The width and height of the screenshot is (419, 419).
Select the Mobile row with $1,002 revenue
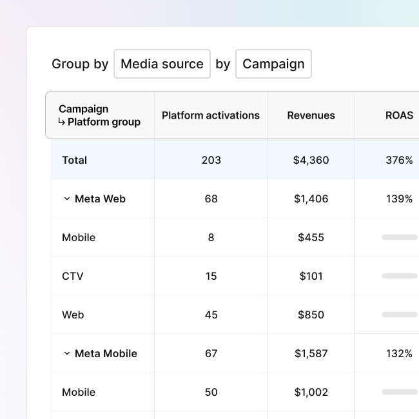pos(79,392)
